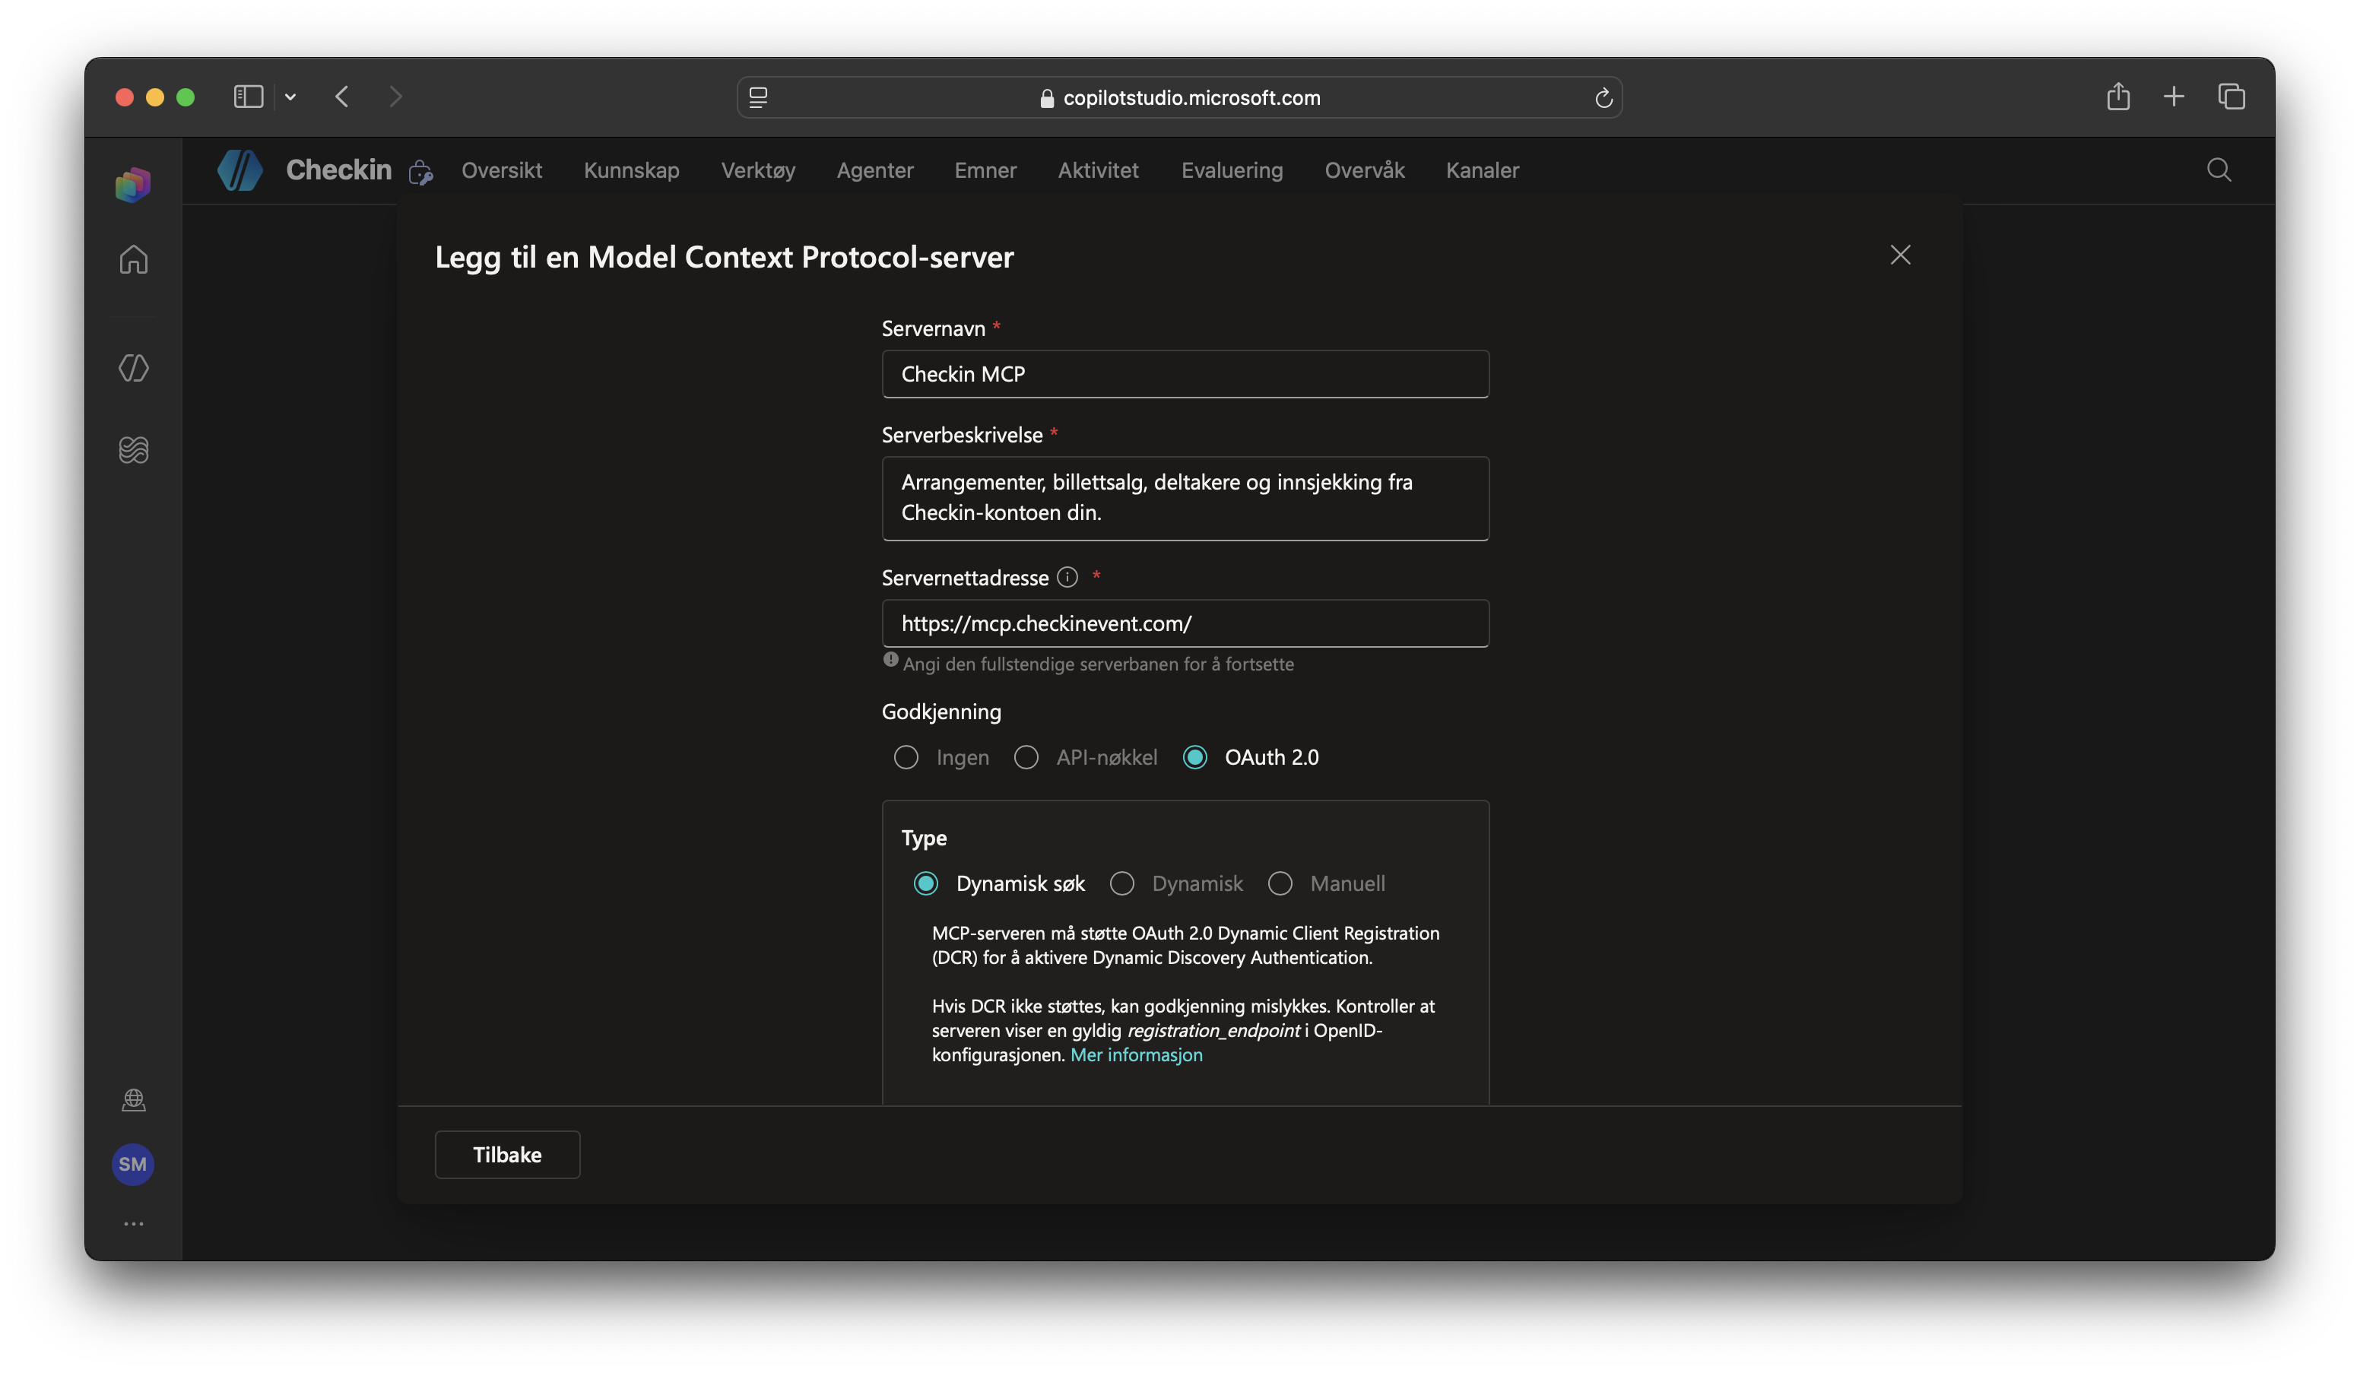Open the Kanaler tab

tap(1483, 170)
